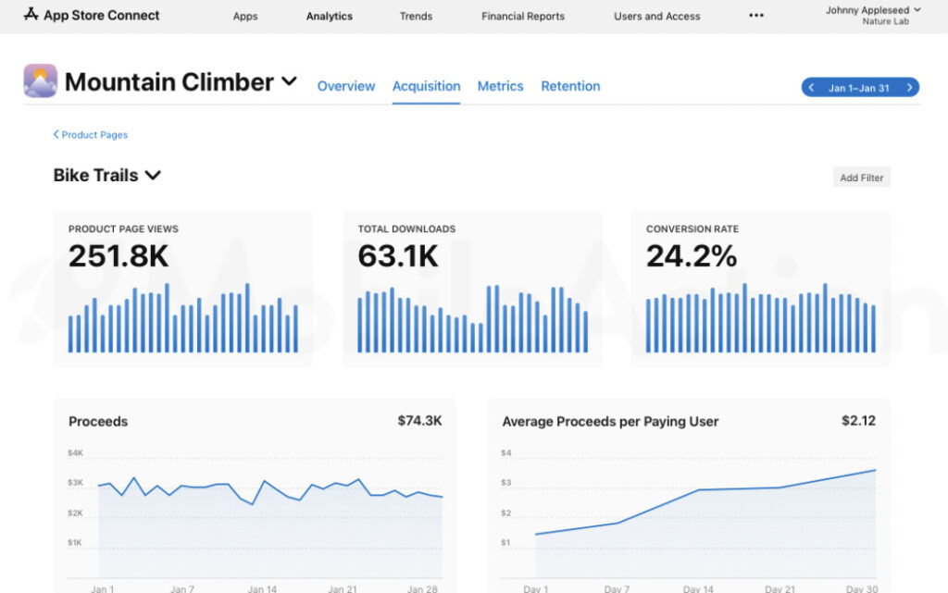Click the App Store Connect title
The height and width of the screenshot is (593, 948).
pyautogui.click(x=102, y=15)
